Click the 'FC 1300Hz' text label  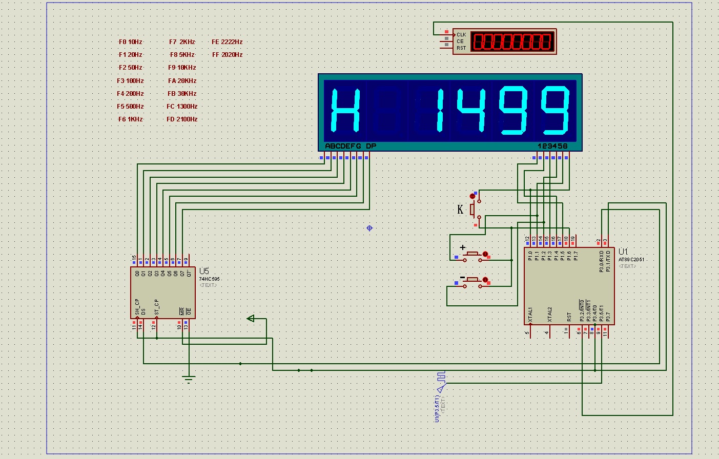click(182, 107)
